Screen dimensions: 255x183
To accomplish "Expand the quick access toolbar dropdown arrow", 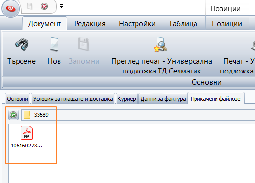I will 61,6.
